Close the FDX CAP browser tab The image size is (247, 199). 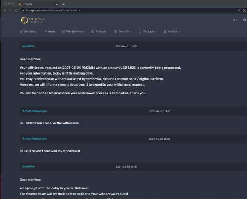click(57, 4)
